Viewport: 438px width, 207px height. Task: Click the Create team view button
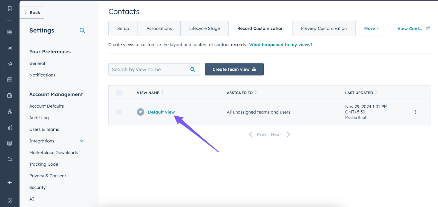click(234, 69)
